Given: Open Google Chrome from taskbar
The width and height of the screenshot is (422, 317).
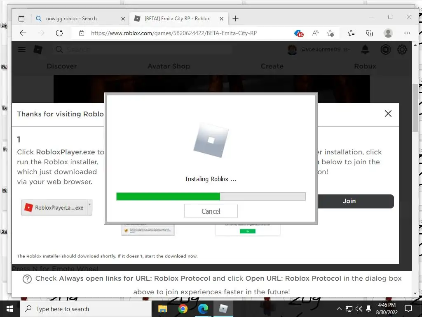Looking at the screenshot, I should pyautogui.click(x=183, y=309).
